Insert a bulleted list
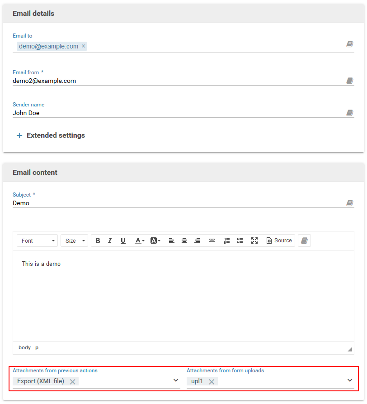The image size is (367, 404). [x=240, y=240]
